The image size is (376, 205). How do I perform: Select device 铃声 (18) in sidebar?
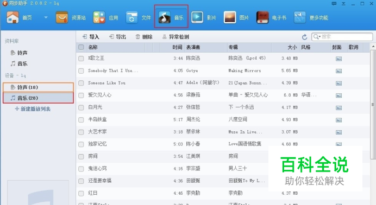tap(39, 87)
